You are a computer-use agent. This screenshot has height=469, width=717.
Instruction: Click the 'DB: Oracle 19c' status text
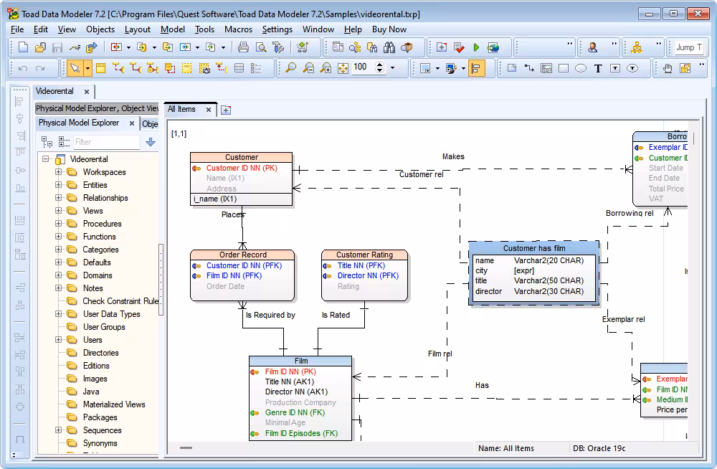coord(599,448)
